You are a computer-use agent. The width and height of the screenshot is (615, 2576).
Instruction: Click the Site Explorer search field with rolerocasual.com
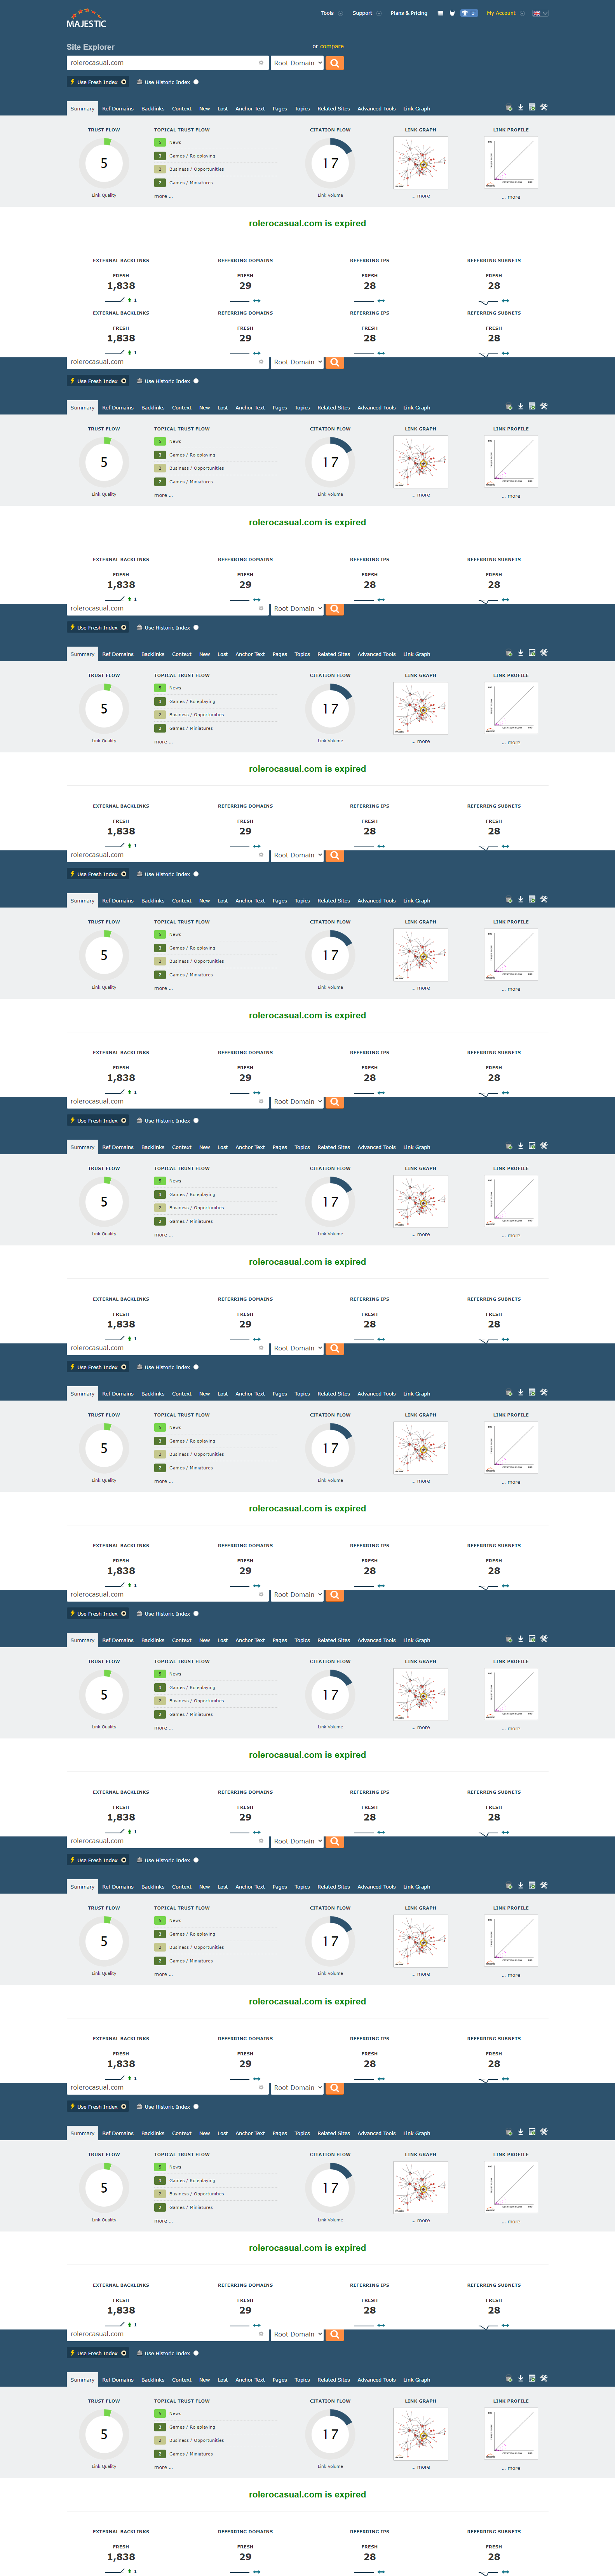pos(160,63)
